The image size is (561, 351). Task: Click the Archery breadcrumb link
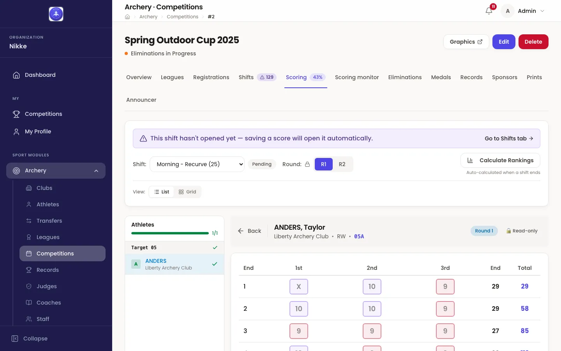(x=148, y=17)
